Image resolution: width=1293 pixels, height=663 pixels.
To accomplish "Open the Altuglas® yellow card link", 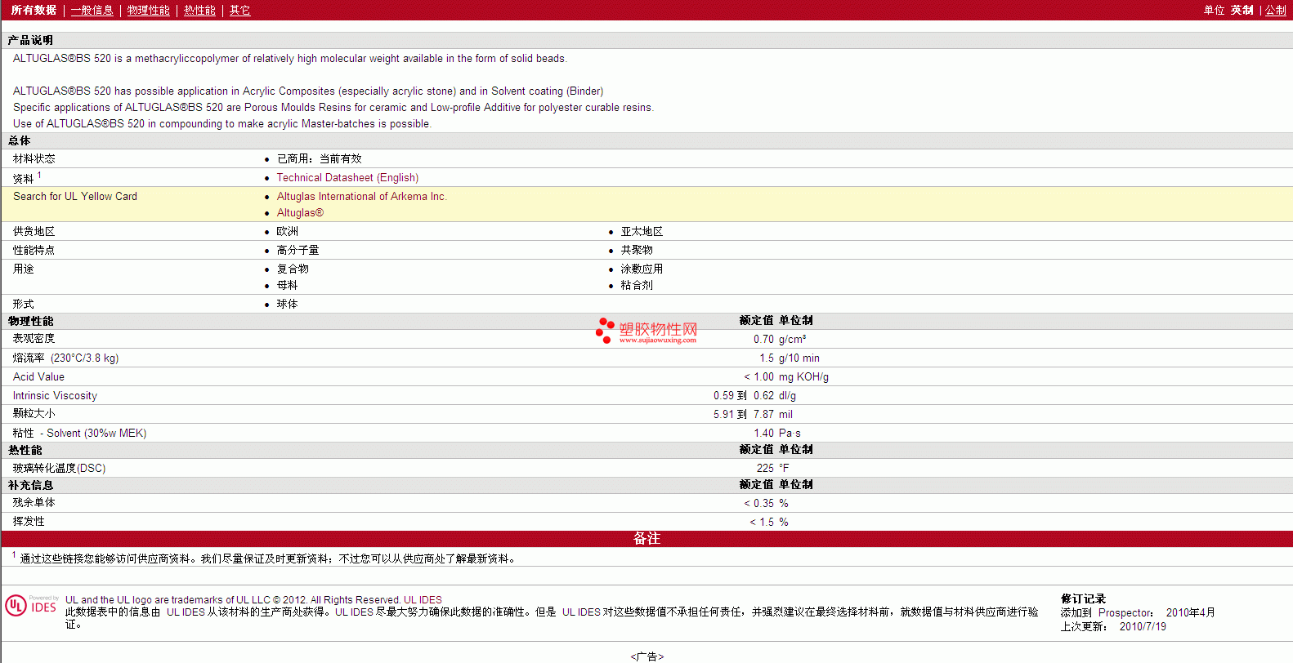I will coord(300,212).
